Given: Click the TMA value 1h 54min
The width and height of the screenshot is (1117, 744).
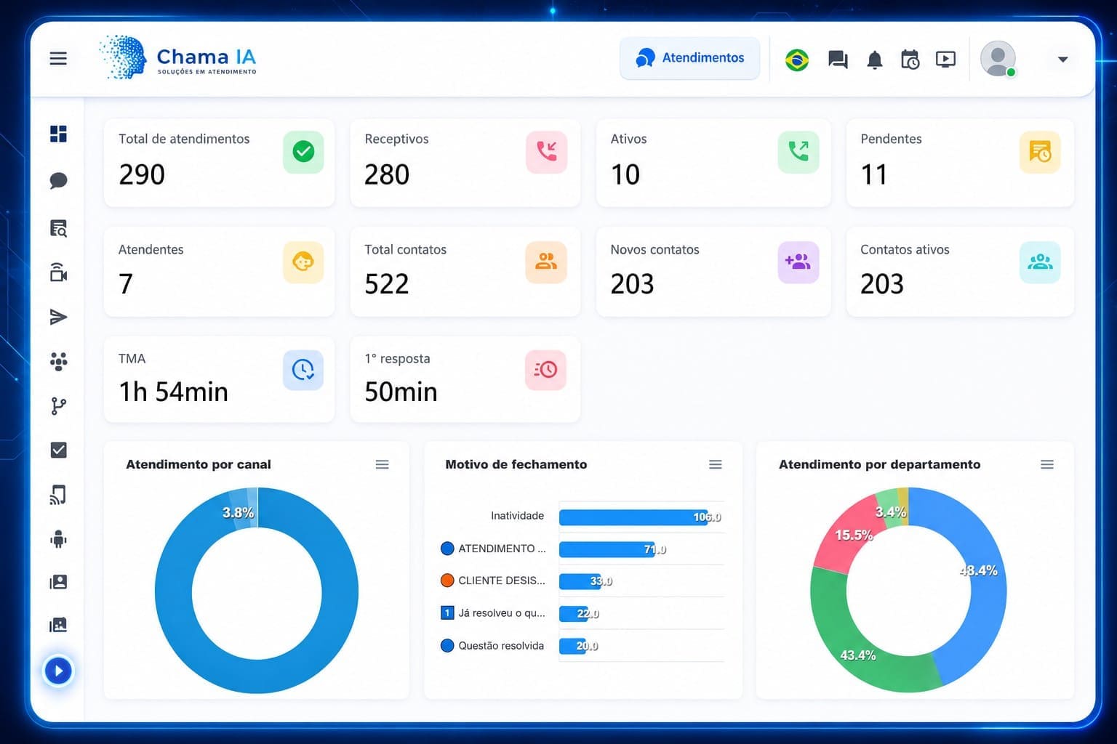Looking at the screenshot, I should [x=173, y=392].
